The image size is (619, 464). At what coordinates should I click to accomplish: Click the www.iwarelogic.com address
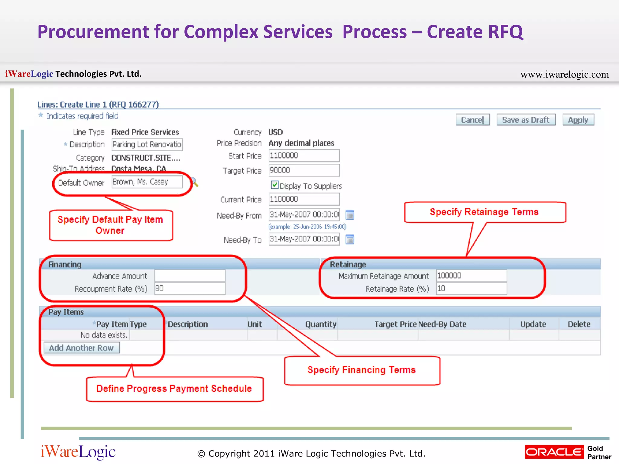coord(565,74)
